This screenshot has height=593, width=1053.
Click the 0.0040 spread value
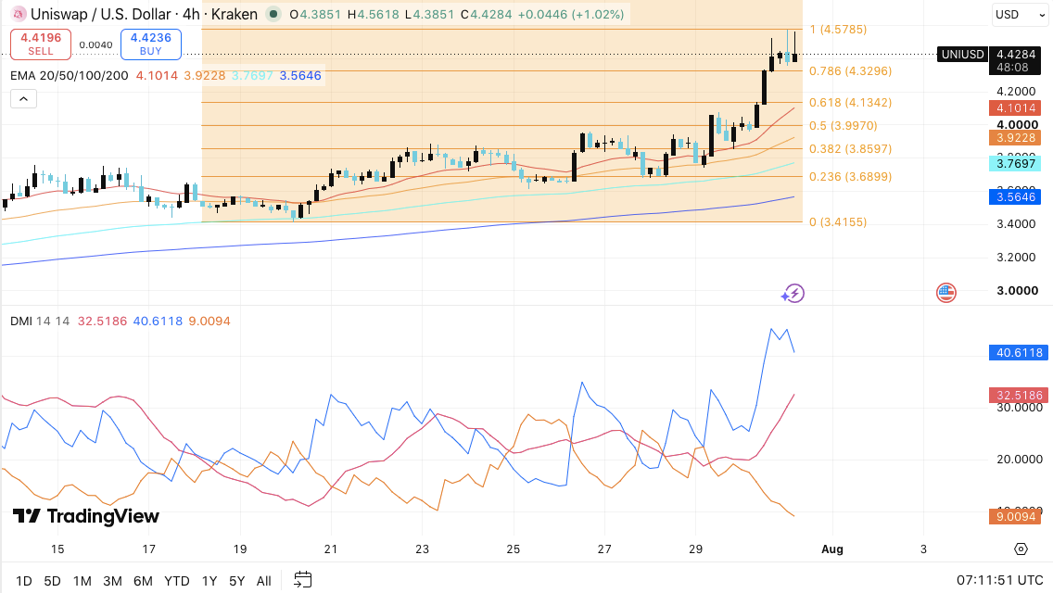pos(96,45)
